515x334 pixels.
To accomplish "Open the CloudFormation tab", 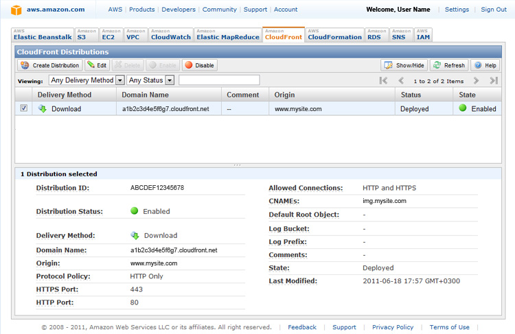I will pyautogui.click(x=334, y=34).
